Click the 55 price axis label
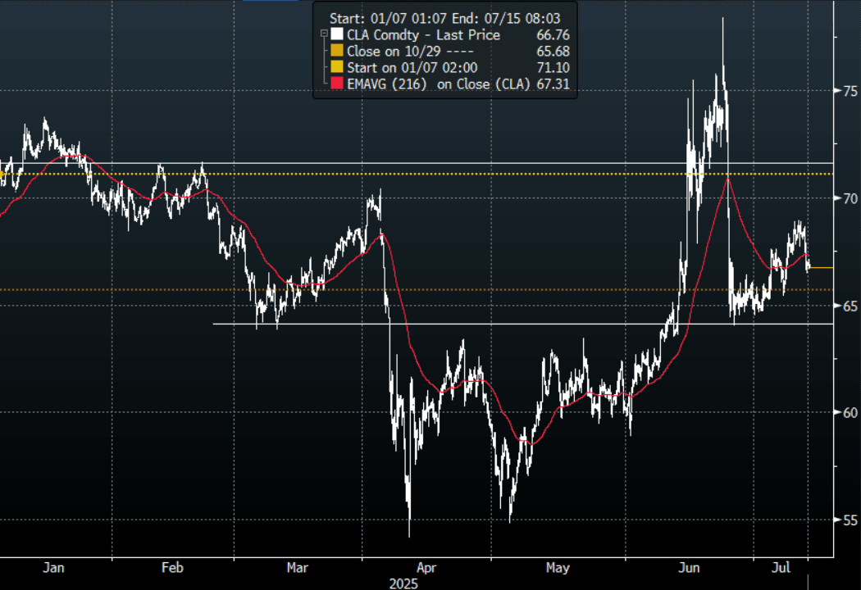The height and width of the screenshot is (590, 861). point(850,520)
